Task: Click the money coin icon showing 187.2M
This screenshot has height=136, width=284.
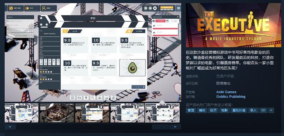Action: [x=11, y=8]
